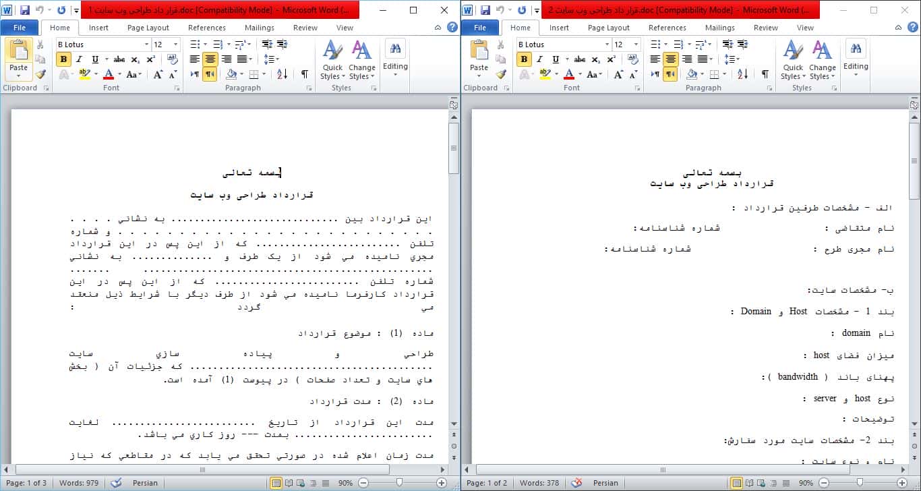Open Quick Styles gallery in left window
921x491 pixels.
coord(332,61)
